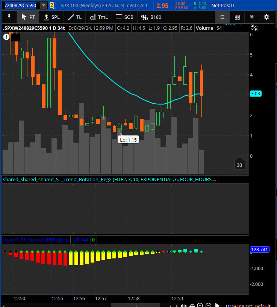Click the compress/expand time axis icon
The width and height of the screenshot is (277, 307).
click(x=183, y=305)
